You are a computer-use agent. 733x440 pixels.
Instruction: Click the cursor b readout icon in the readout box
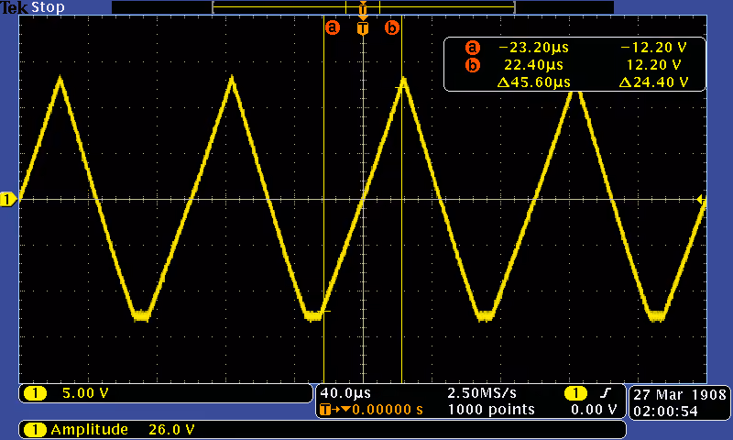(473, 65)
